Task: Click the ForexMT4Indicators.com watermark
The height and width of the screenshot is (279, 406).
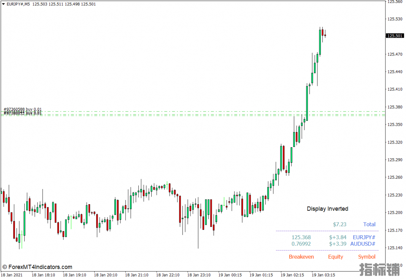Action: point(37,267)
